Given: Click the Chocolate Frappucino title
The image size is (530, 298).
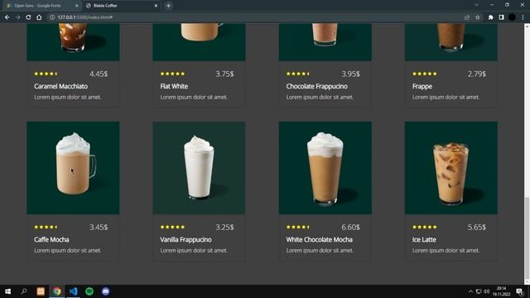Looking at the screenshot, I should (x=316, y=86).
